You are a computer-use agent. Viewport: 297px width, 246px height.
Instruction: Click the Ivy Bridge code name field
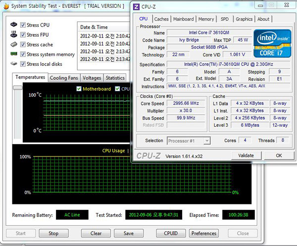189,40
